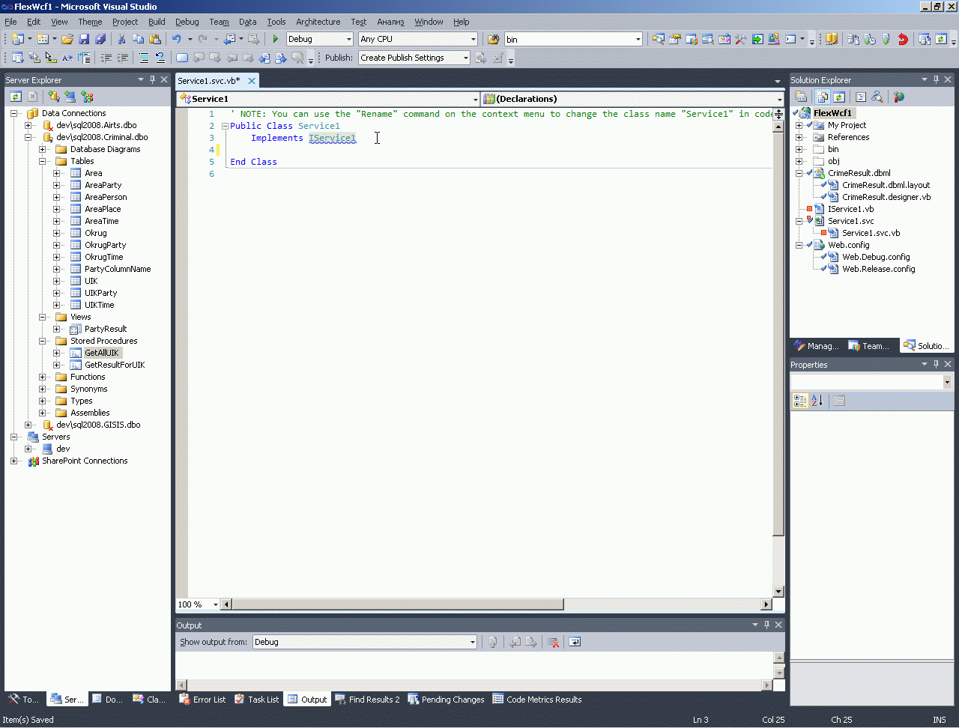Viewport: 959px width, 728px height.
Task: Click the Solution Explorer Refresh icon
Action: 839,97
